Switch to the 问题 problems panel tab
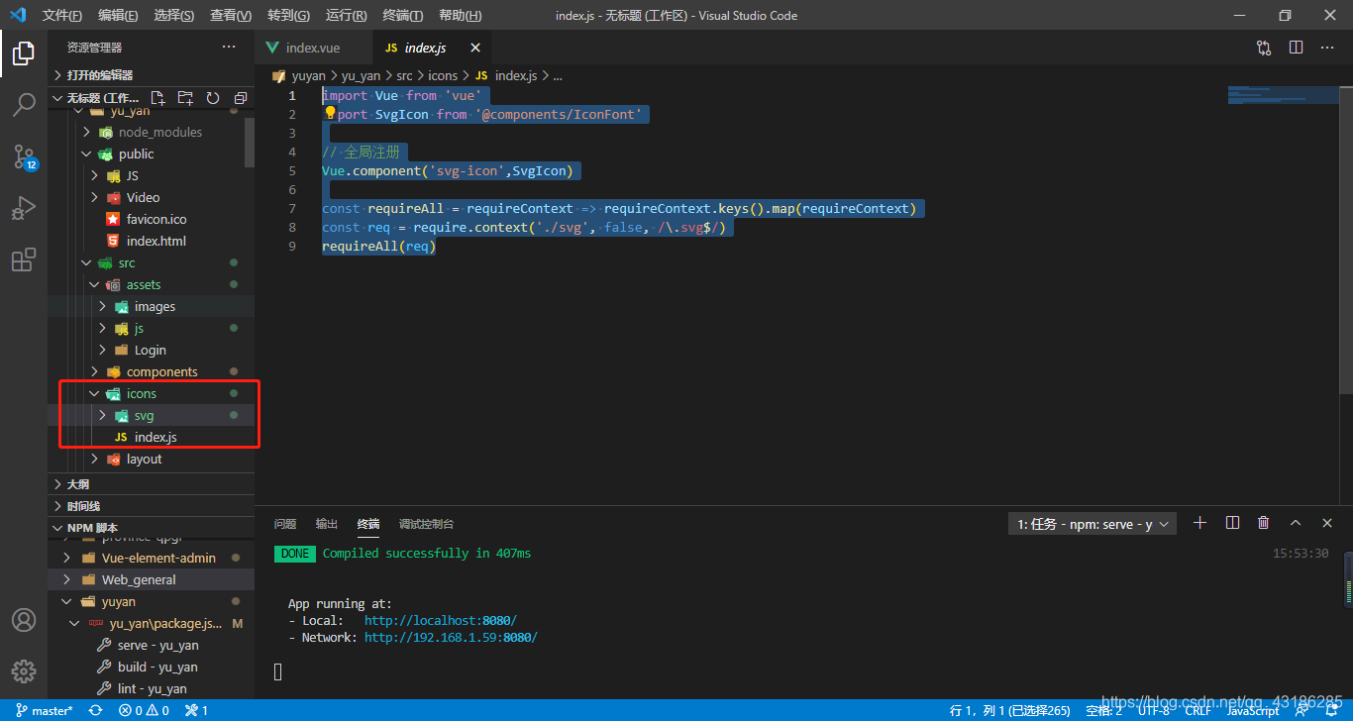This screenshot has height=721, width=1353. click(285, 524)
